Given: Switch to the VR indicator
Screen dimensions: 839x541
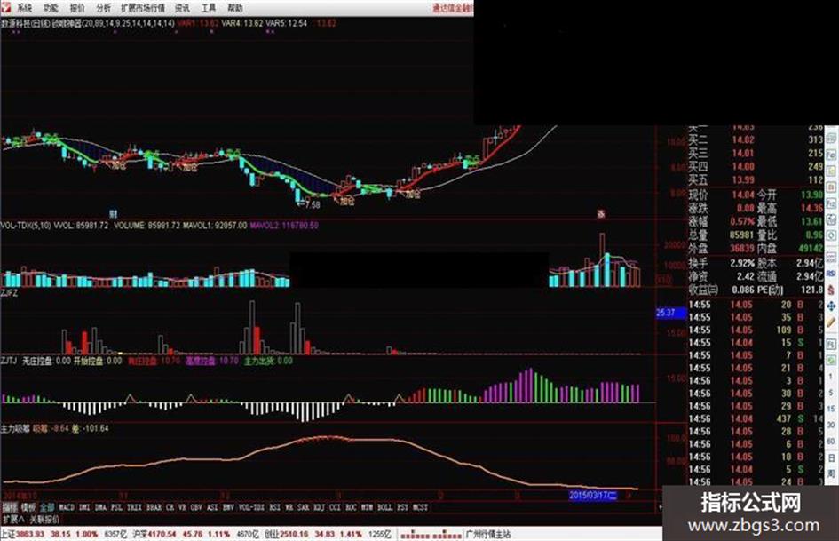Looking at the screenshot, I should tap(183, 507).
